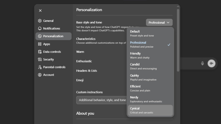Open the General settings tab
221x124 pixels.
click(54, 21)
